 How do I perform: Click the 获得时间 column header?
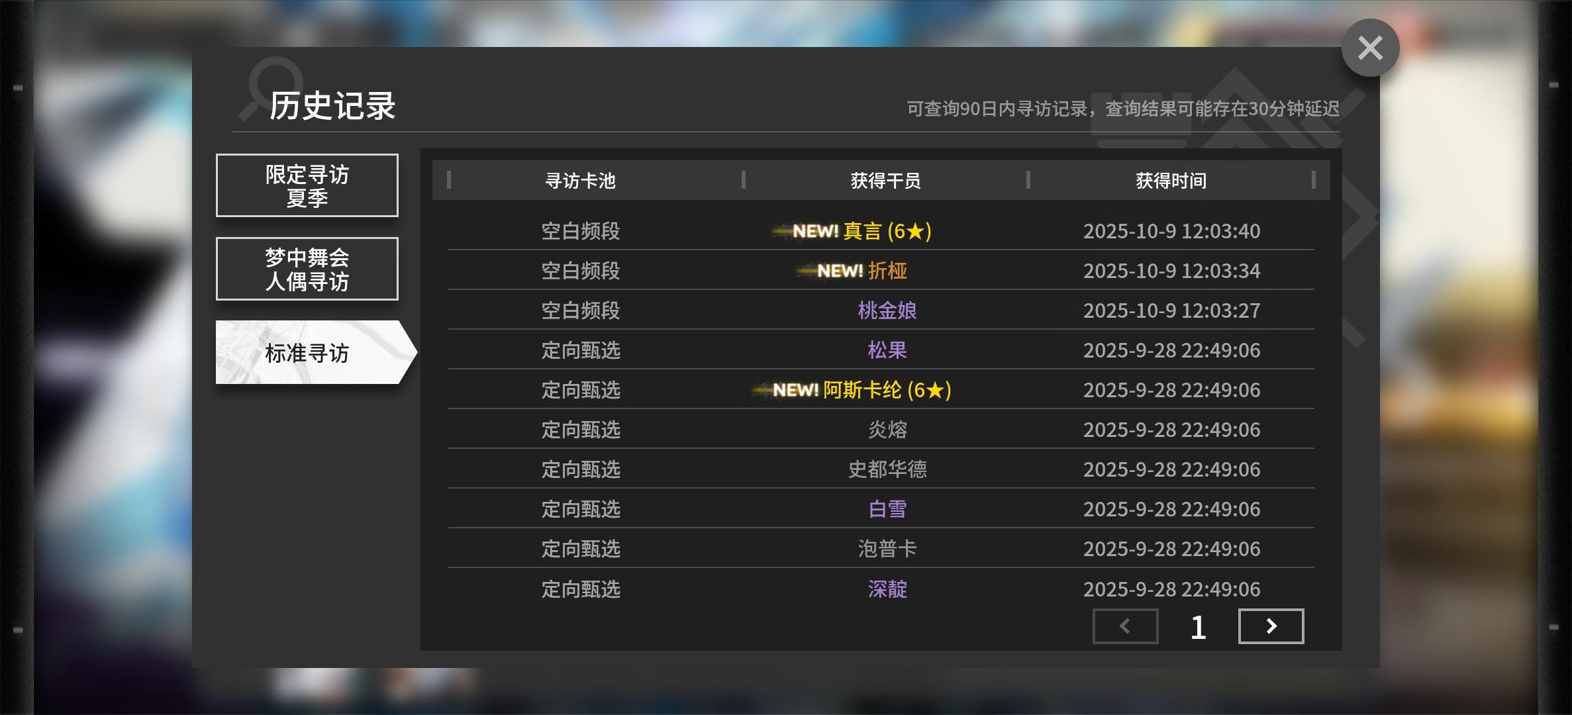(x=1171, y=180)
